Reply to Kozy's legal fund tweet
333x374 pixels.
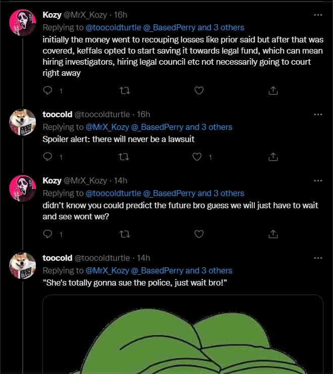pyautogui.click(x=48, y=90)
